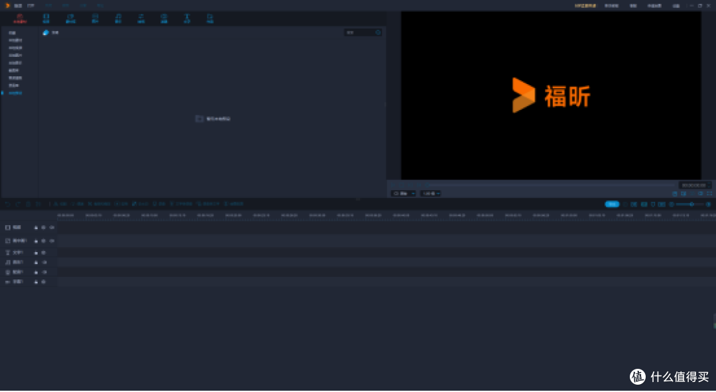716x392 pixels.
Task: Open the music-note tab in top toolbar
Action: tap(118, 19)
